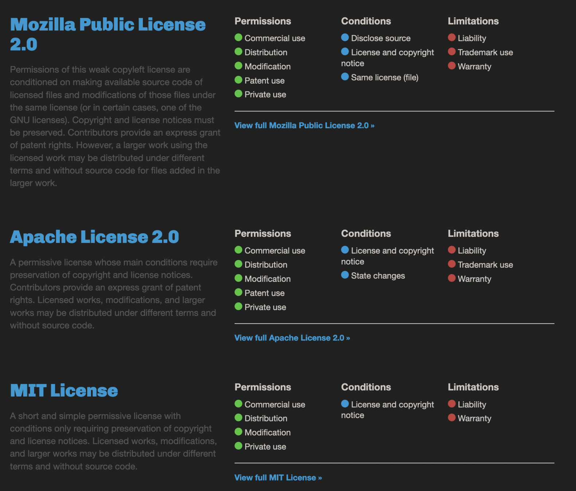Click the Permissions heading in Mozilla section
Screen dimensions: 576x491
(263, 21)
